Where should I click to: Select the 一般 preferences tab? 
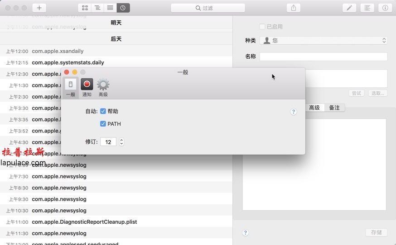(71, 87)
